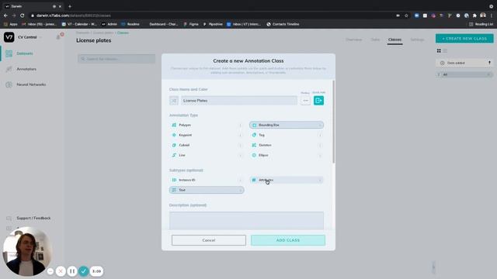Screen dimensions: 497x279
Task: Select the Line annotation type
Action: click(x=207, y=155)
